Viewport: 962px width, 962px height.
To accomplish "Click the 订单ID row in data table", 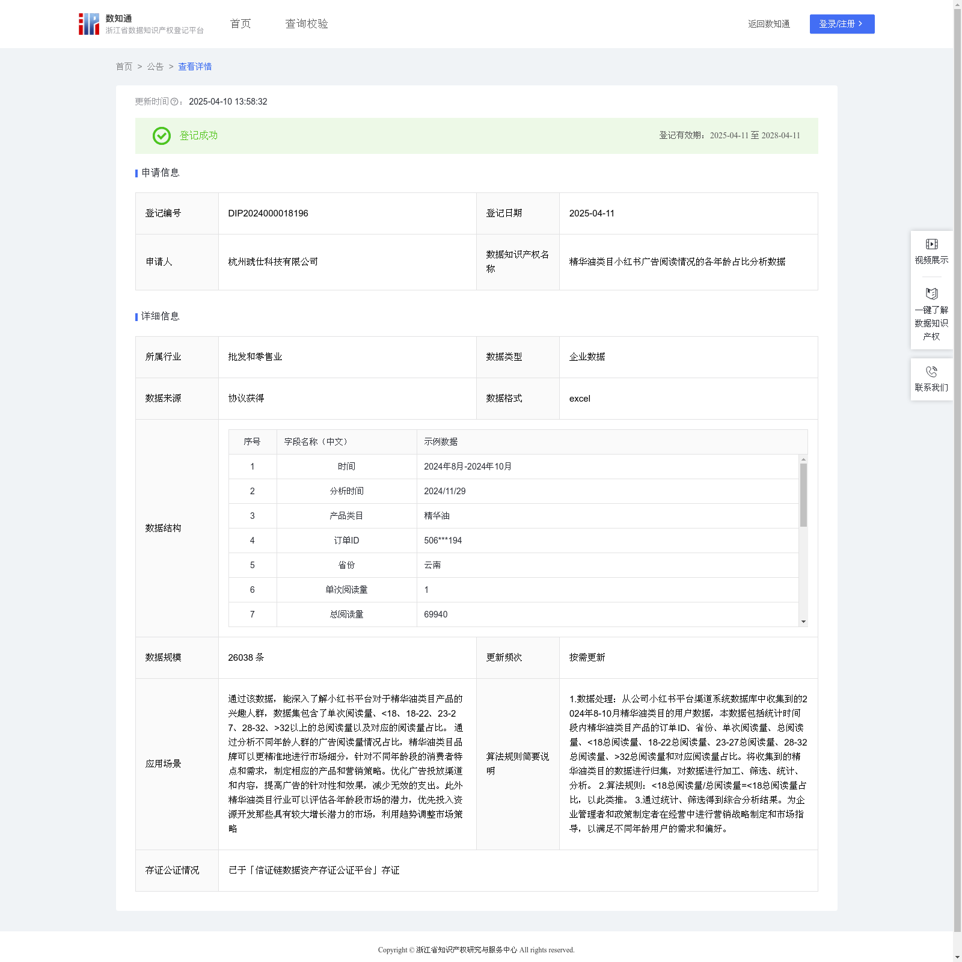I will click(x=346, y=541).
